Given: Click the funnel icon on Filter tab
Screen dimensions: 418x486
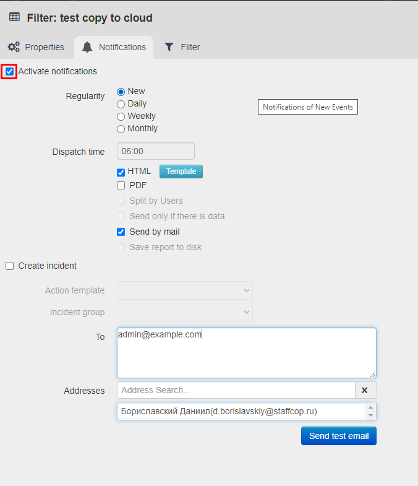Looking at the screenshot, I should pyautogui.click(x=169, y=47).
